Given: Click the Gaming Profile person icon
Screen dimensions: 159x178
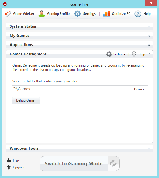Looking at the screenshot, I should click(x=42, y=14).
